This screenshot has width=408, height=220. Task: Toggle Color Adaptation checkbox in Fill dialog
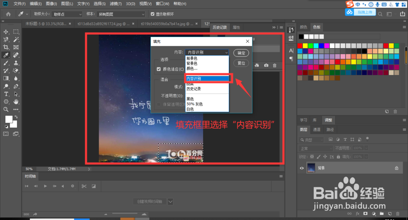tap(159, 69)
